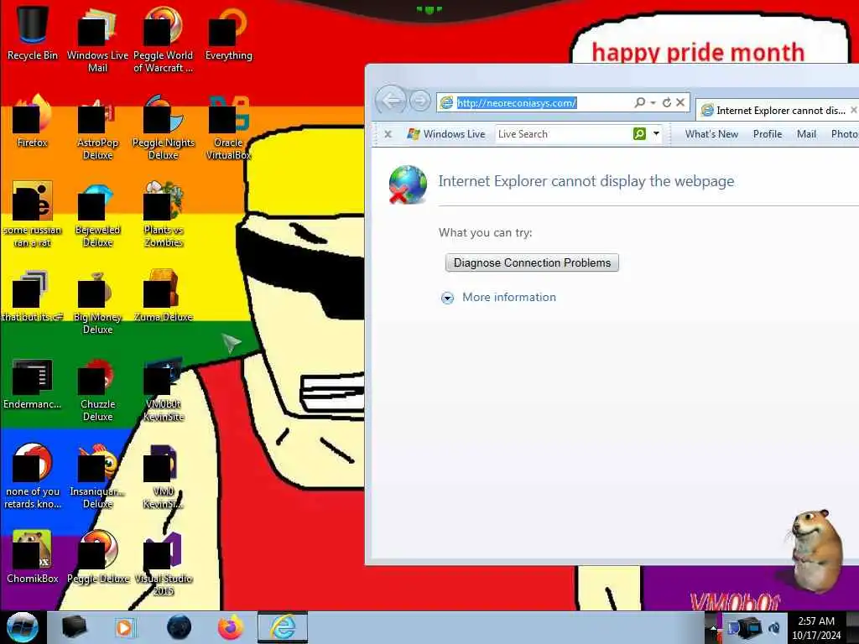Open the Live Search options dropdown

656,133
